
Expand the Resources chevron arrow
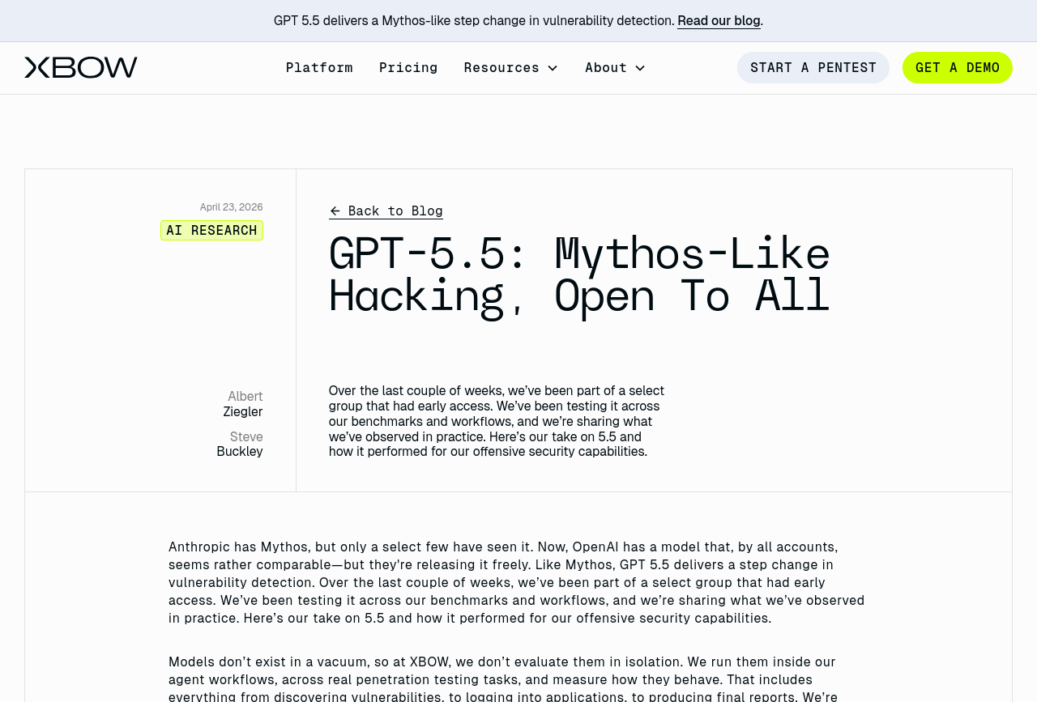[553, 68]
